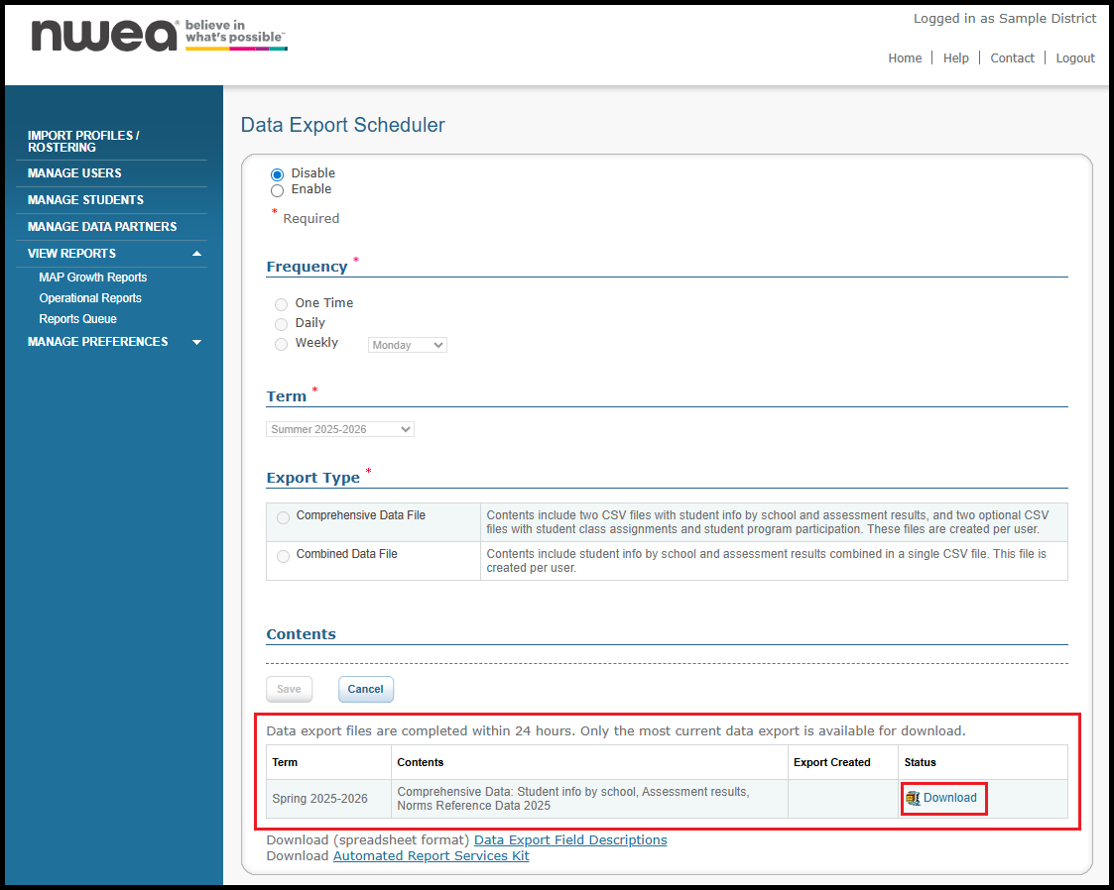This screenshot has height=890, width=1114.
Task: Click the Download file icon in Status column
Action: [913, 799]
